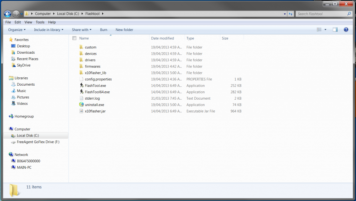Screen dimensions: 356x201
Task: Open Downloads in Favorites
Action: tap(26, 52)
